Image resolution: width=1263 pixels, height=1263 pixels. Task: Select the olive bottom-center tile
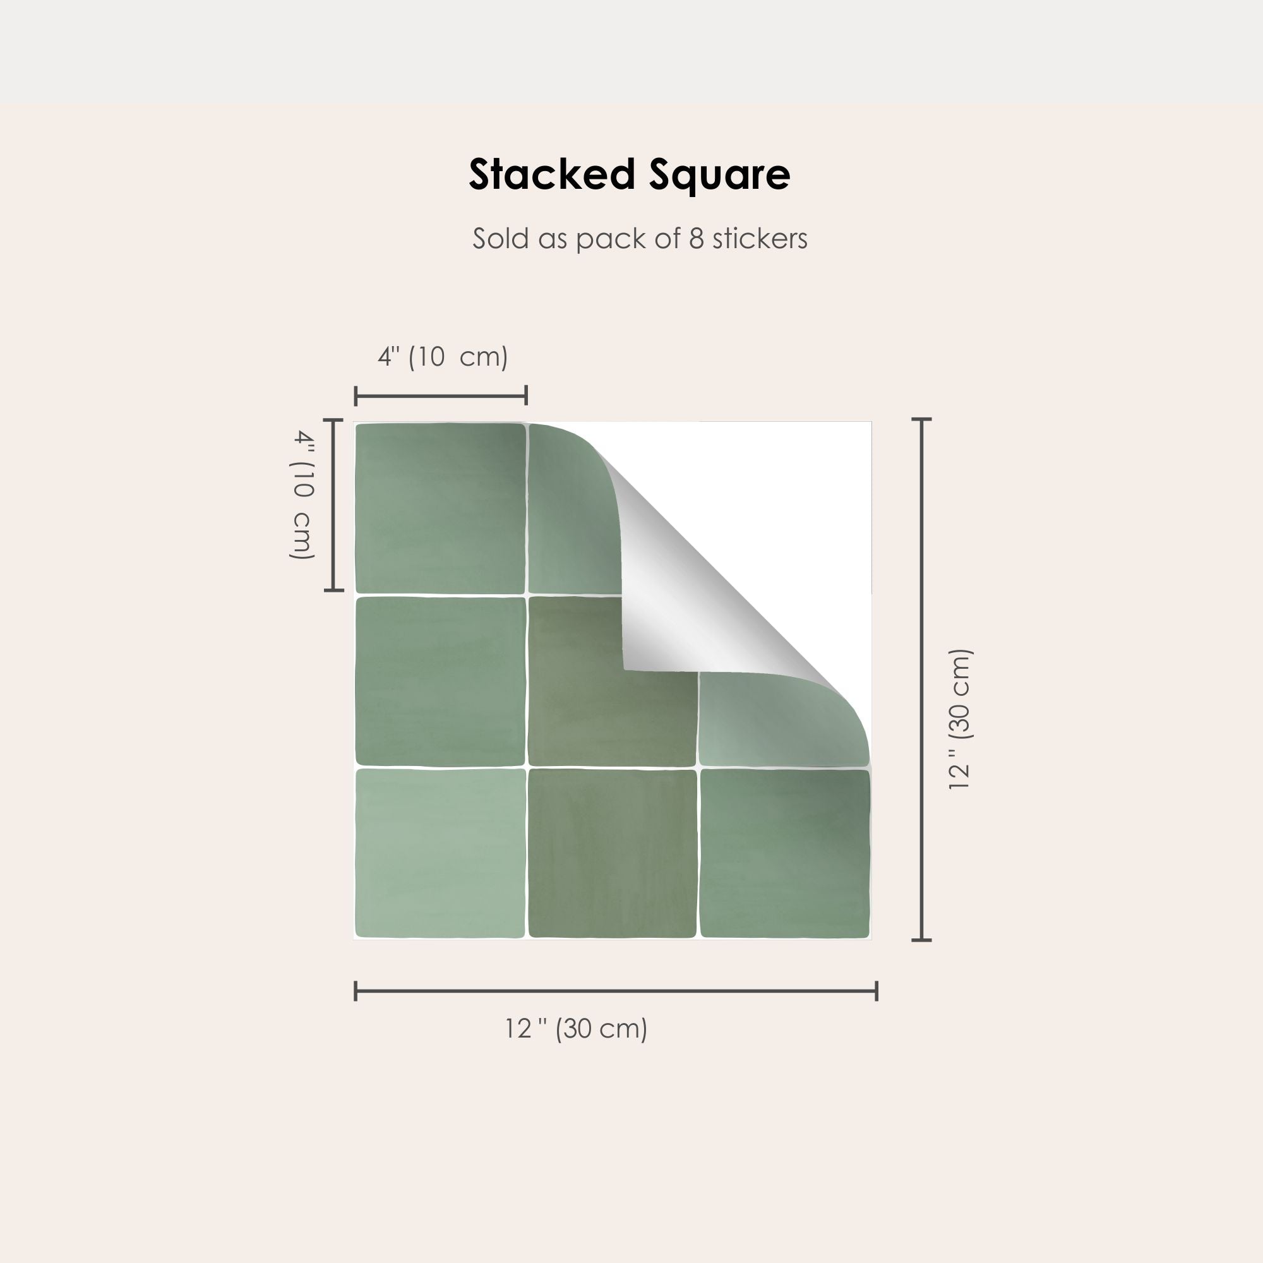tap(612, 853)
